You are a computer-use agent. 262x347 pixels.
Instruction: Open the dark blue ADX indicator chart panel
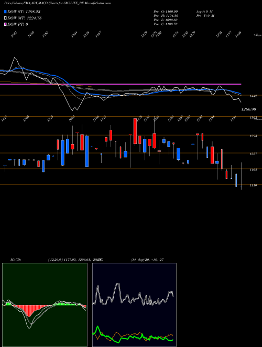pyautogui.click(x=134, y=305)
